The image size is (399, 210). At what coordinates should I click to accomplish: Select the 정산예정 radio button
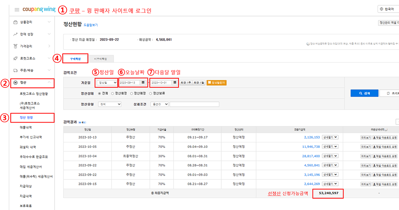(x=131, y=94)
